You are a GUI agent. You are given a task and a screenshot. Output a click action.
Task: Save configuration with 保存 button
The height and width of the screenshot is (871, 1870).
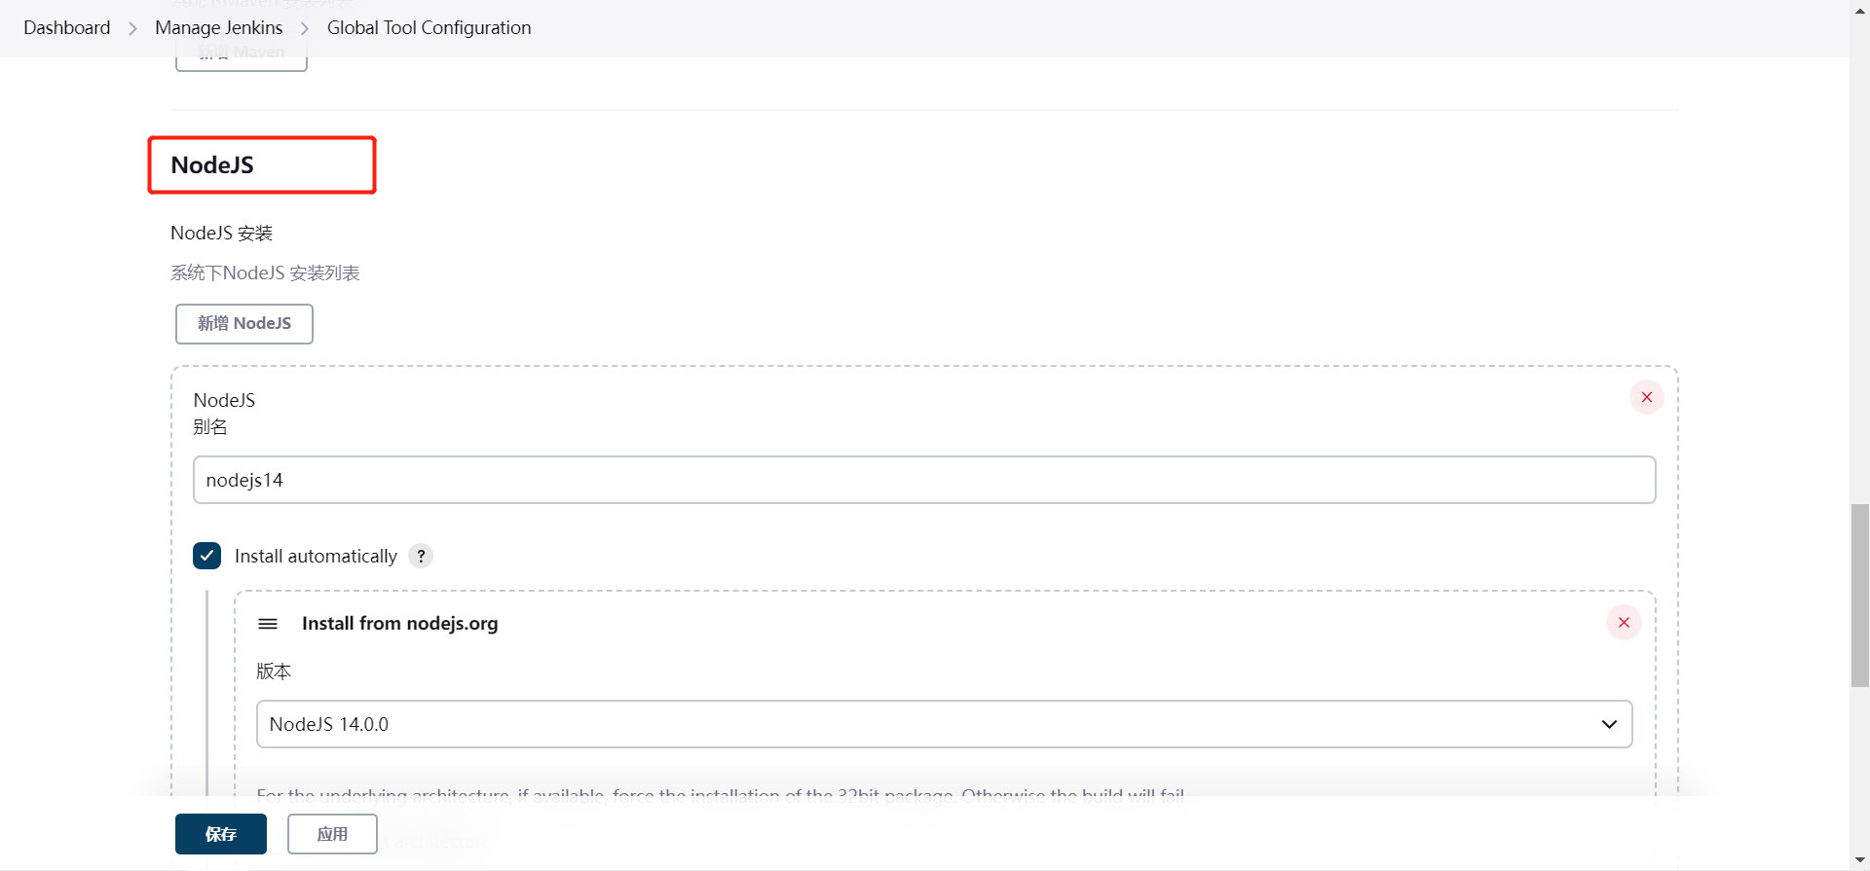(x=221, y=834)
